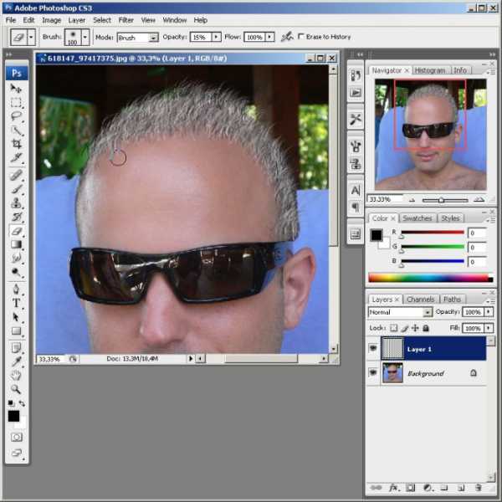Click the foreground color swatch in Color panel
Viewport: 502px width, 502px height.
[376, 235]
